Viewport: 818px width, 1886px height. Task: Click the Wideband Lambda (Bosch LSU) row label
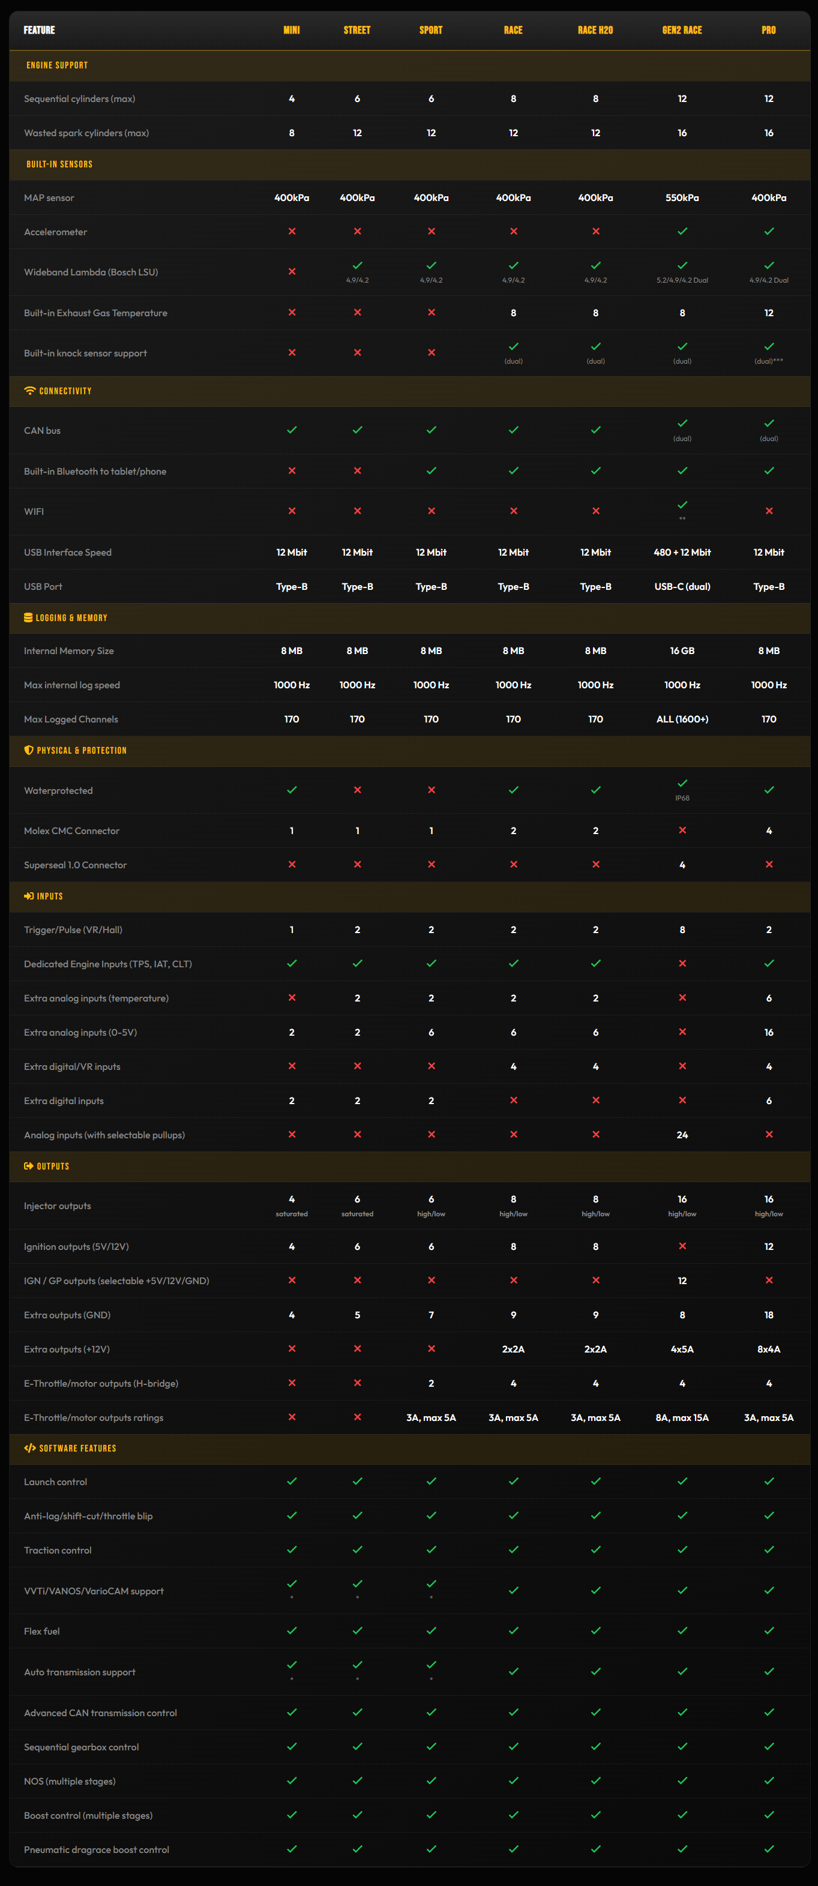coord(91,272)
